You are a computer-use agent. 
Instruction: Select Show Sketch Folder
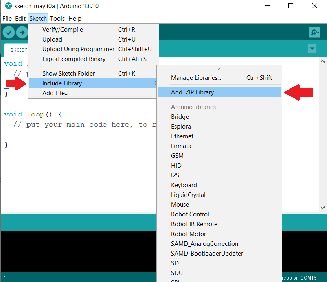pyautogui.click(x=93, y=74)
